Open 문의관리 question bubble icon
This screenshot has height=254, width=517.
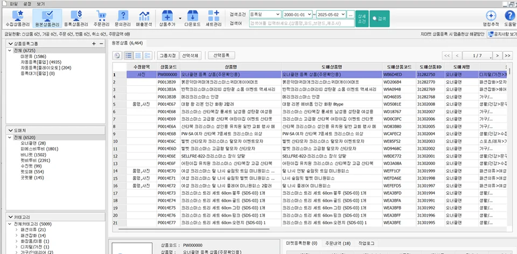click(x=123, y=18)
